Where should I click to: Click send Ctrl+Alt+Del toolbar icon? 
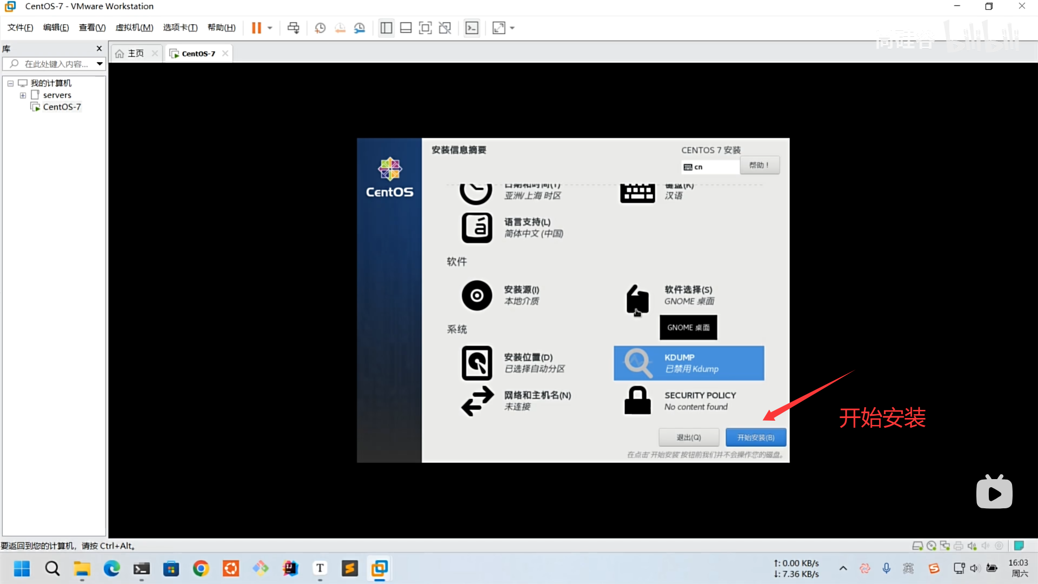pyautogui.click(x=293, y=28)
